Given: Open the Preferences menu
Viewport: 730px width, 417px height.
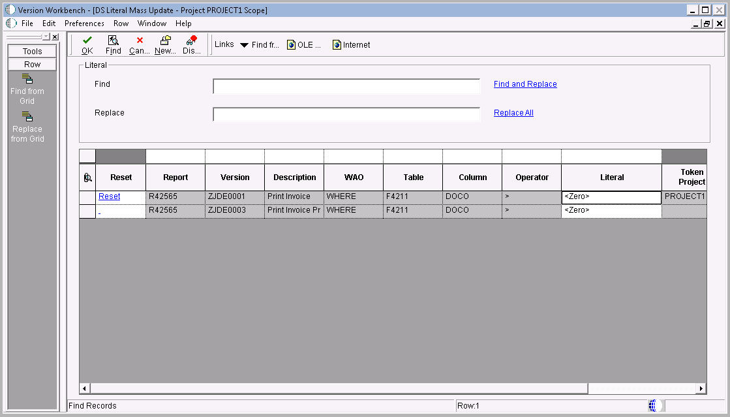Looking at the screenshot, I should point(84,23).
